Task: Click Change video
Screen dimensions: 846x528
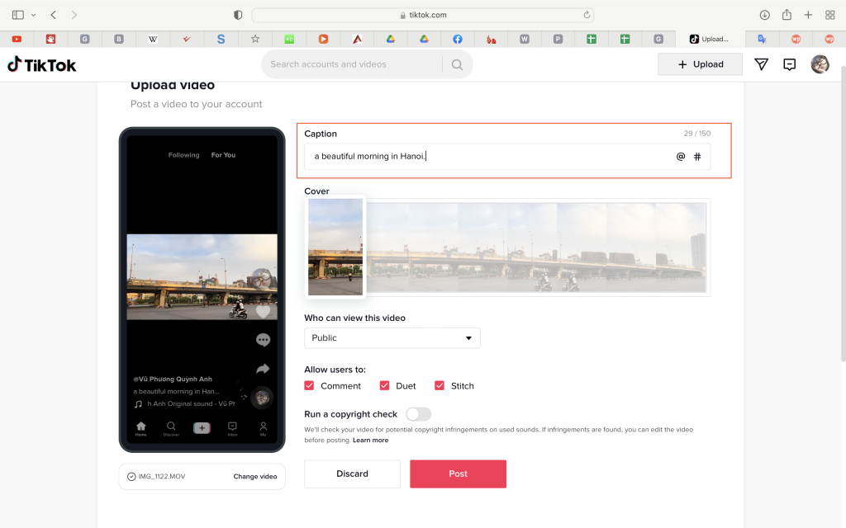Action: [x=255, y=476]
